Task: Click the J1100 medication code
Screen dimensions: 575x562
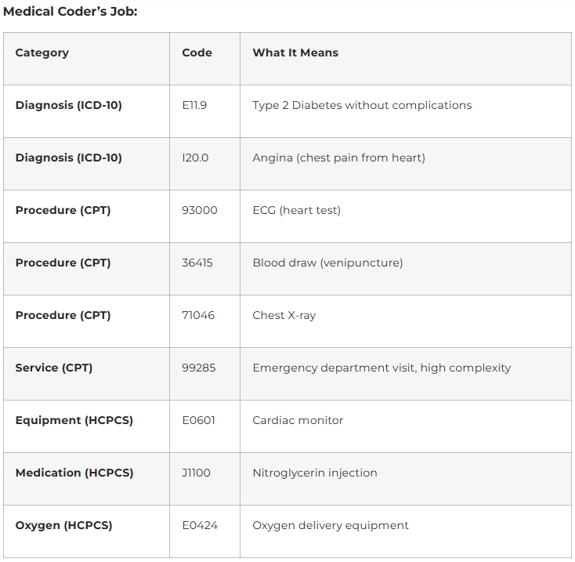Action: click(196, 473)
